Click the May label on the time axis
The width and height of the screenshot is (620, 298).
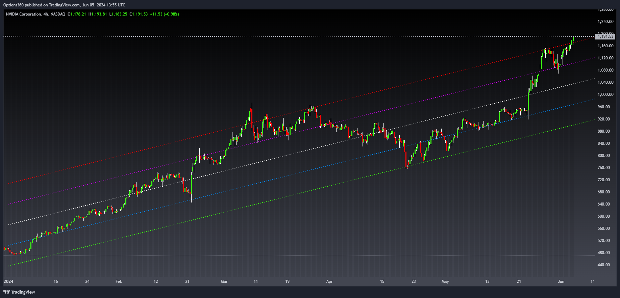[445, 281]
